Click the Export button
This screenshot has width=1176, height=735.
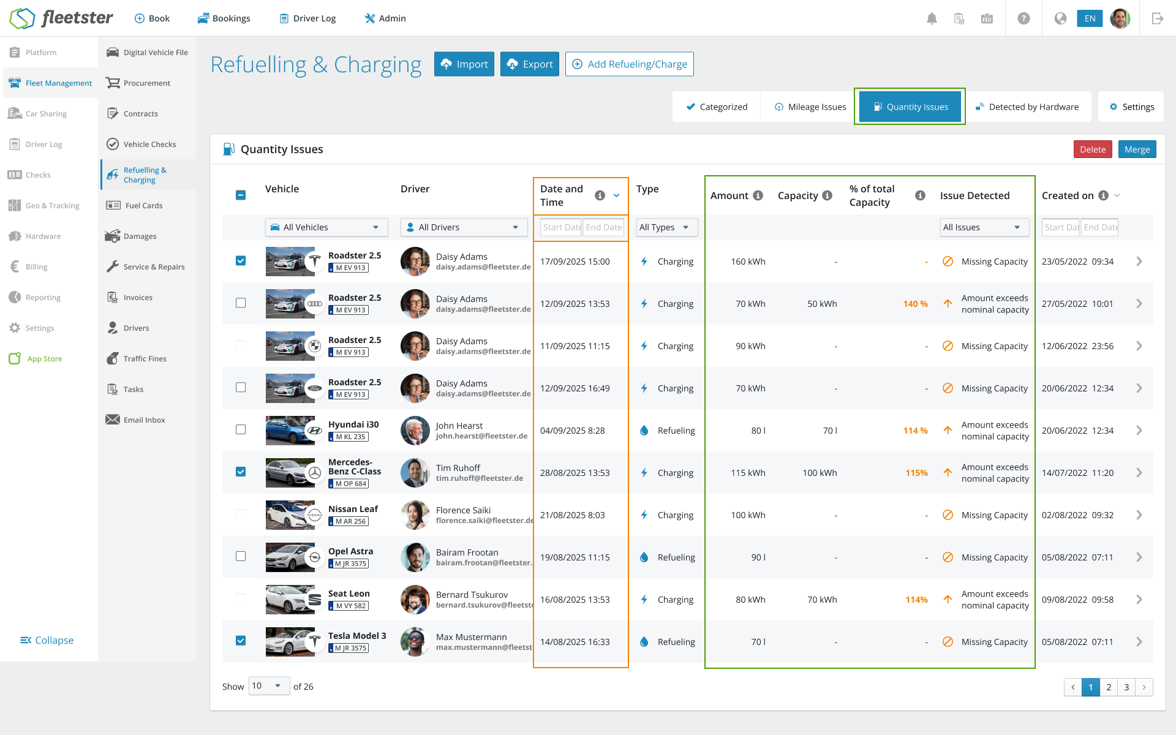530,64
